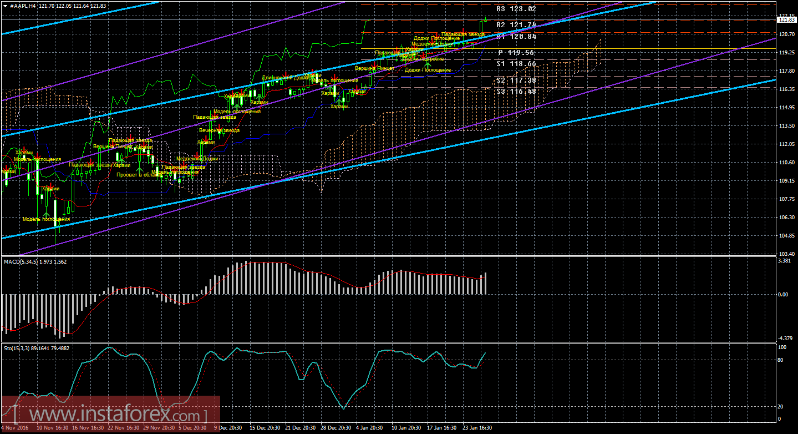Click the 100 level on Stochastic scale
798x434 pixels.
point(782,347)
